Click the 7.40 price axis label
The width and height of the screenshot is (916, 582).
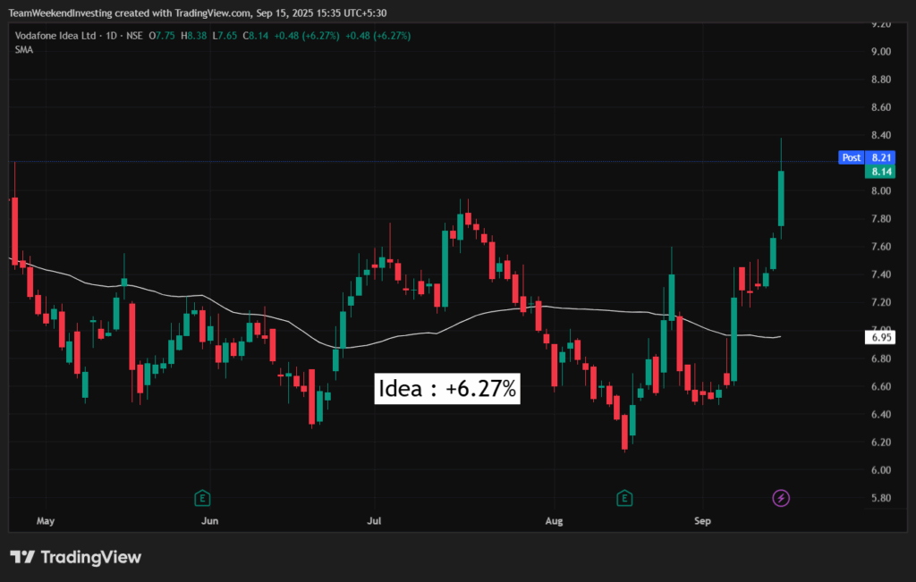(881, 274)
